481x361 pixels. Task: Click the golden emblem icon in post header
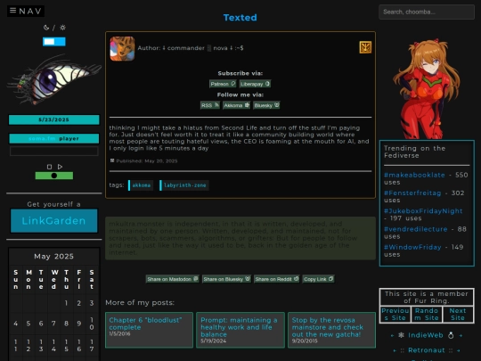365,47
